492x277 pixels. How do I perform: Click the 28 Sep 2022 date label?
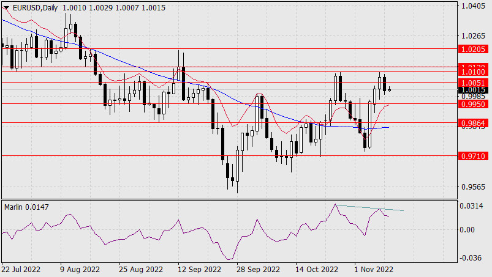(259, 269)
